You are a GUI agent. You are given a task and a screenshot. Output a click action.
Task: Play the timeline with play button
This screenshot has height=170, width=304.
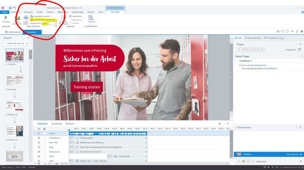[x=35, y=164]
